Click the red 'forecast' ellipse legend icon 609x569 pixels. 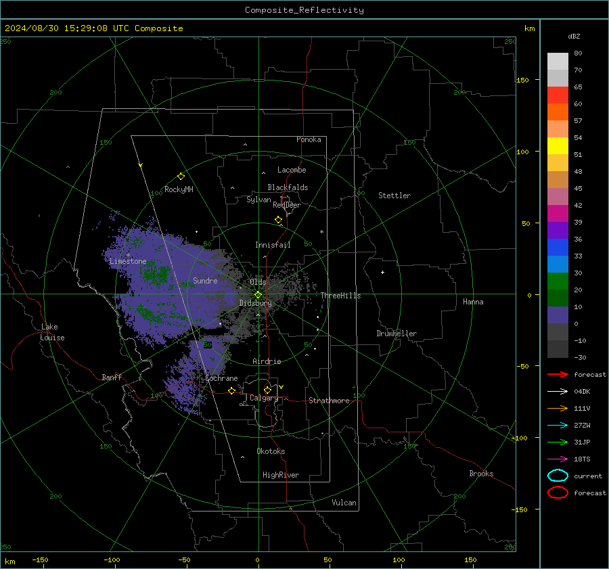click(x=558, y=493)
